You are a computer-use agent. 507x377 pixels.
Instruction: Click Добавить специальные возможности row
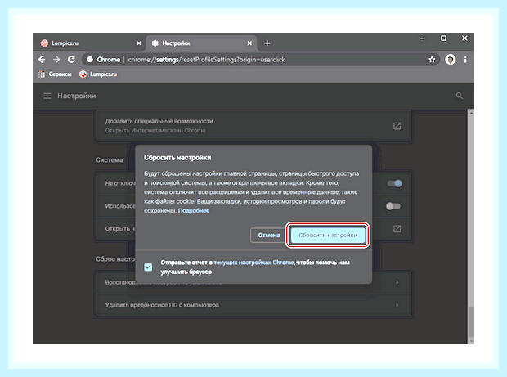[x=253, y=126]
